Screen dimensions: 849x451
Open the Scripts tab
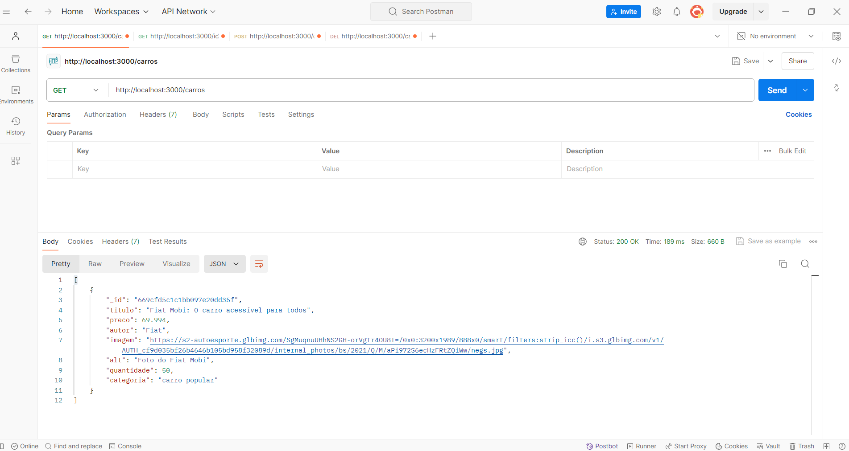233,115
